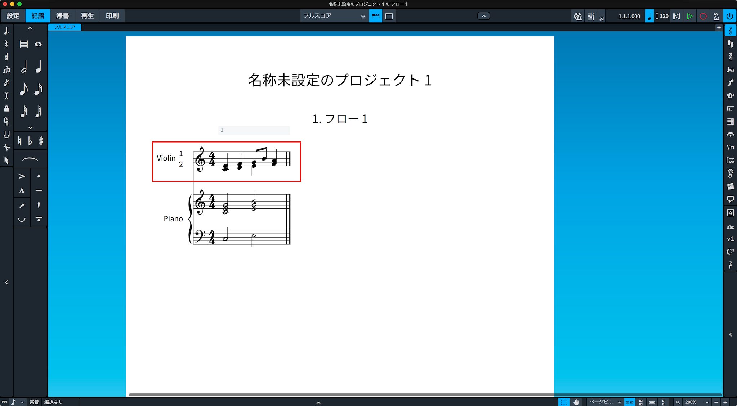Apply flat accidental
The image size is (737, 406).
[30, 141]
